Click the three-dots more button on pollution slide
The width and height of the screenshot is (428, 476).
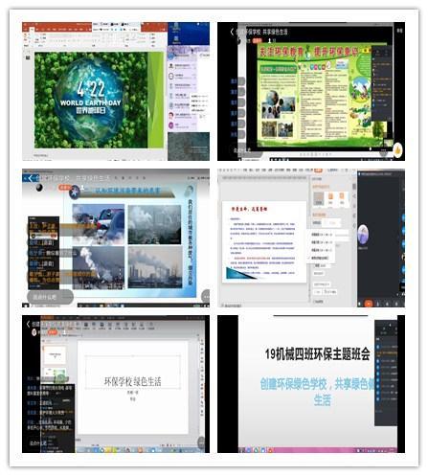pyautogui.click(x=207, y=296)
